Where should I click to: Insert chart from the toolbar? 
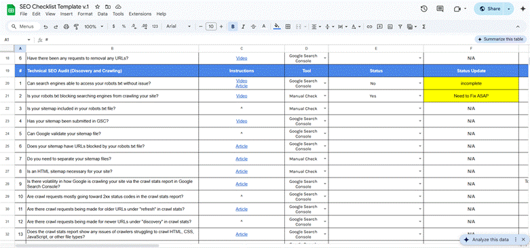pos(390,26)
